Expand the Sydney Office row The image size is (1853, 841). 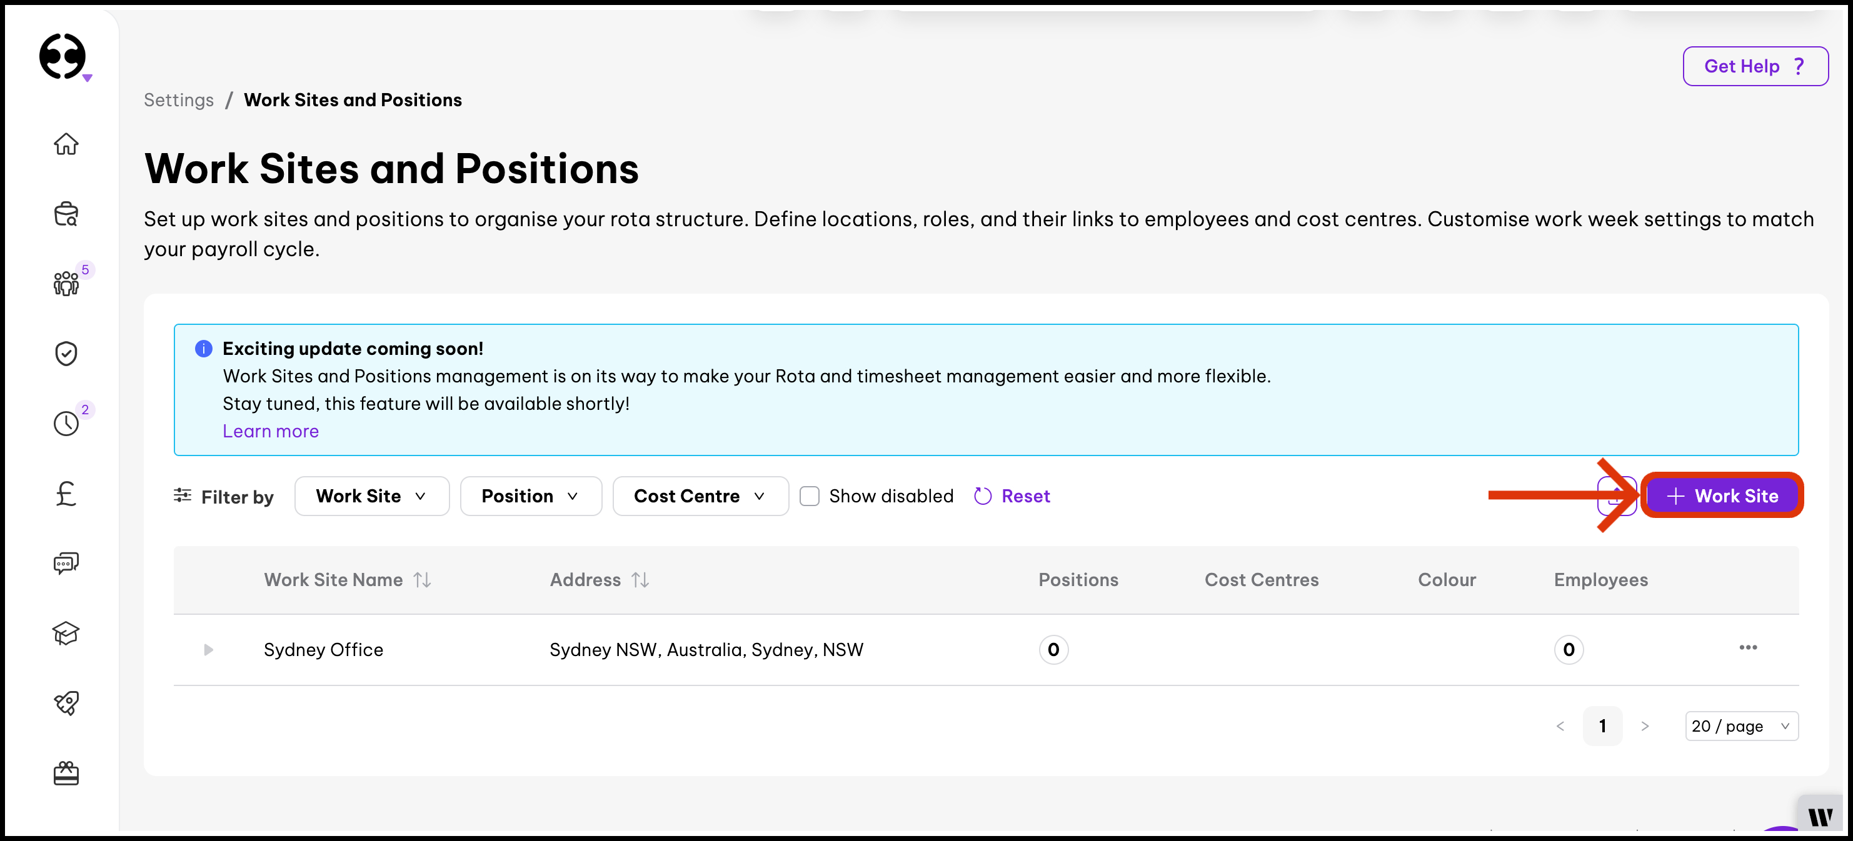click(209, 650)
